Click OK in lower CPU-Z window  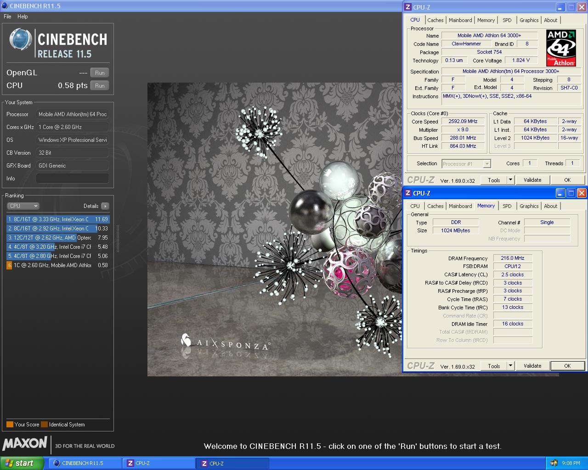point(567,366)
